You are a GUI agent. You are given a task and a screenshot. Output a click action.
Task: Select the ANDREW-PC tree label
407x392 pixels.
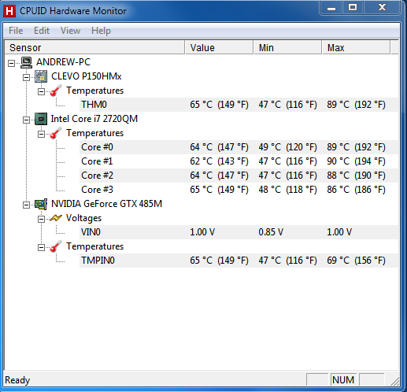[x=63, y=62]
